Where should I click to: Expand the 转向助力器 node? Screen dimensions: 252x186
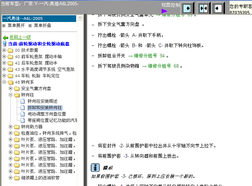(x=10, y=127)
